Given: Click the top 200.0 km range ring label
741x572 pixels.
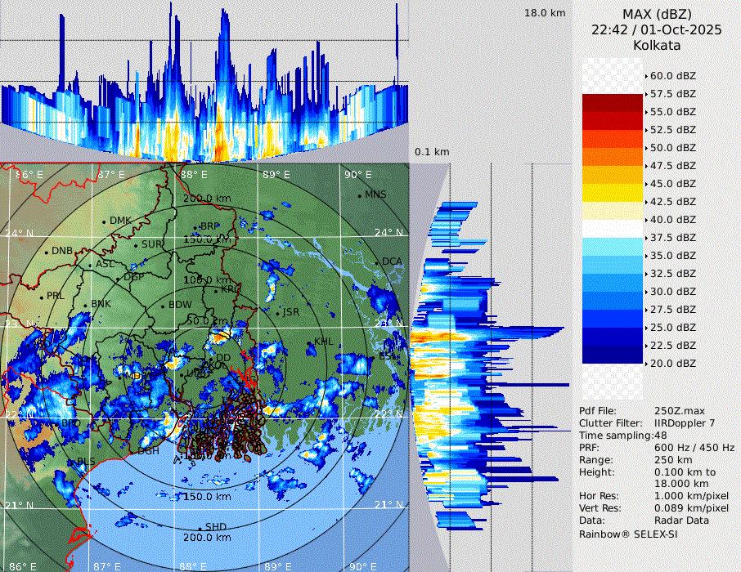Looking at the screenshot, I should click(207, 199).
